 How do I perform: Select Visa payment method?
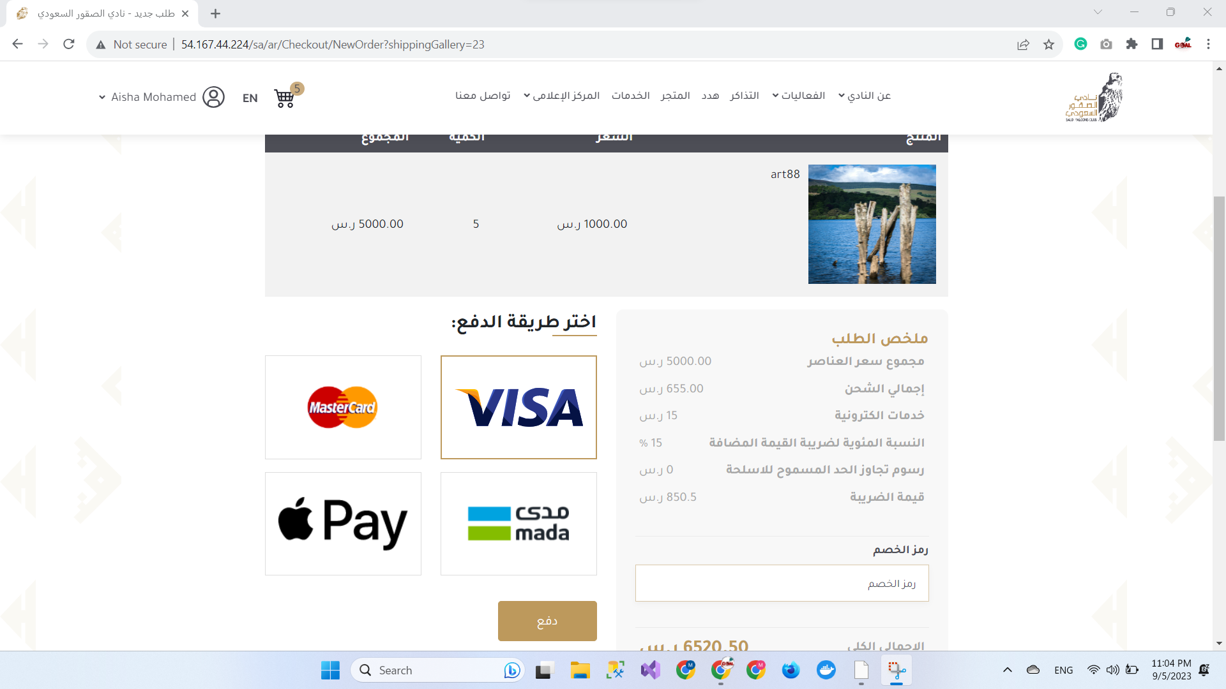click(x=518, y=407)
